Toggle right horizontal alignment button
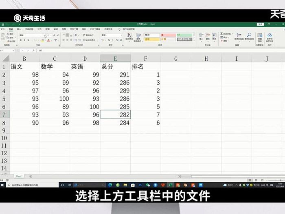Viewport: 285px width, 214px height. 71,40
